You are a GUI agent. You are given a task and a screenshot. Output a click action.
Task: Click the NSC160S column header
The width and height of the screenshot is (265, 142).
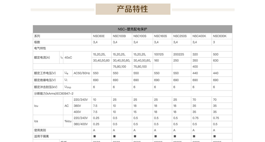[160, 36]
